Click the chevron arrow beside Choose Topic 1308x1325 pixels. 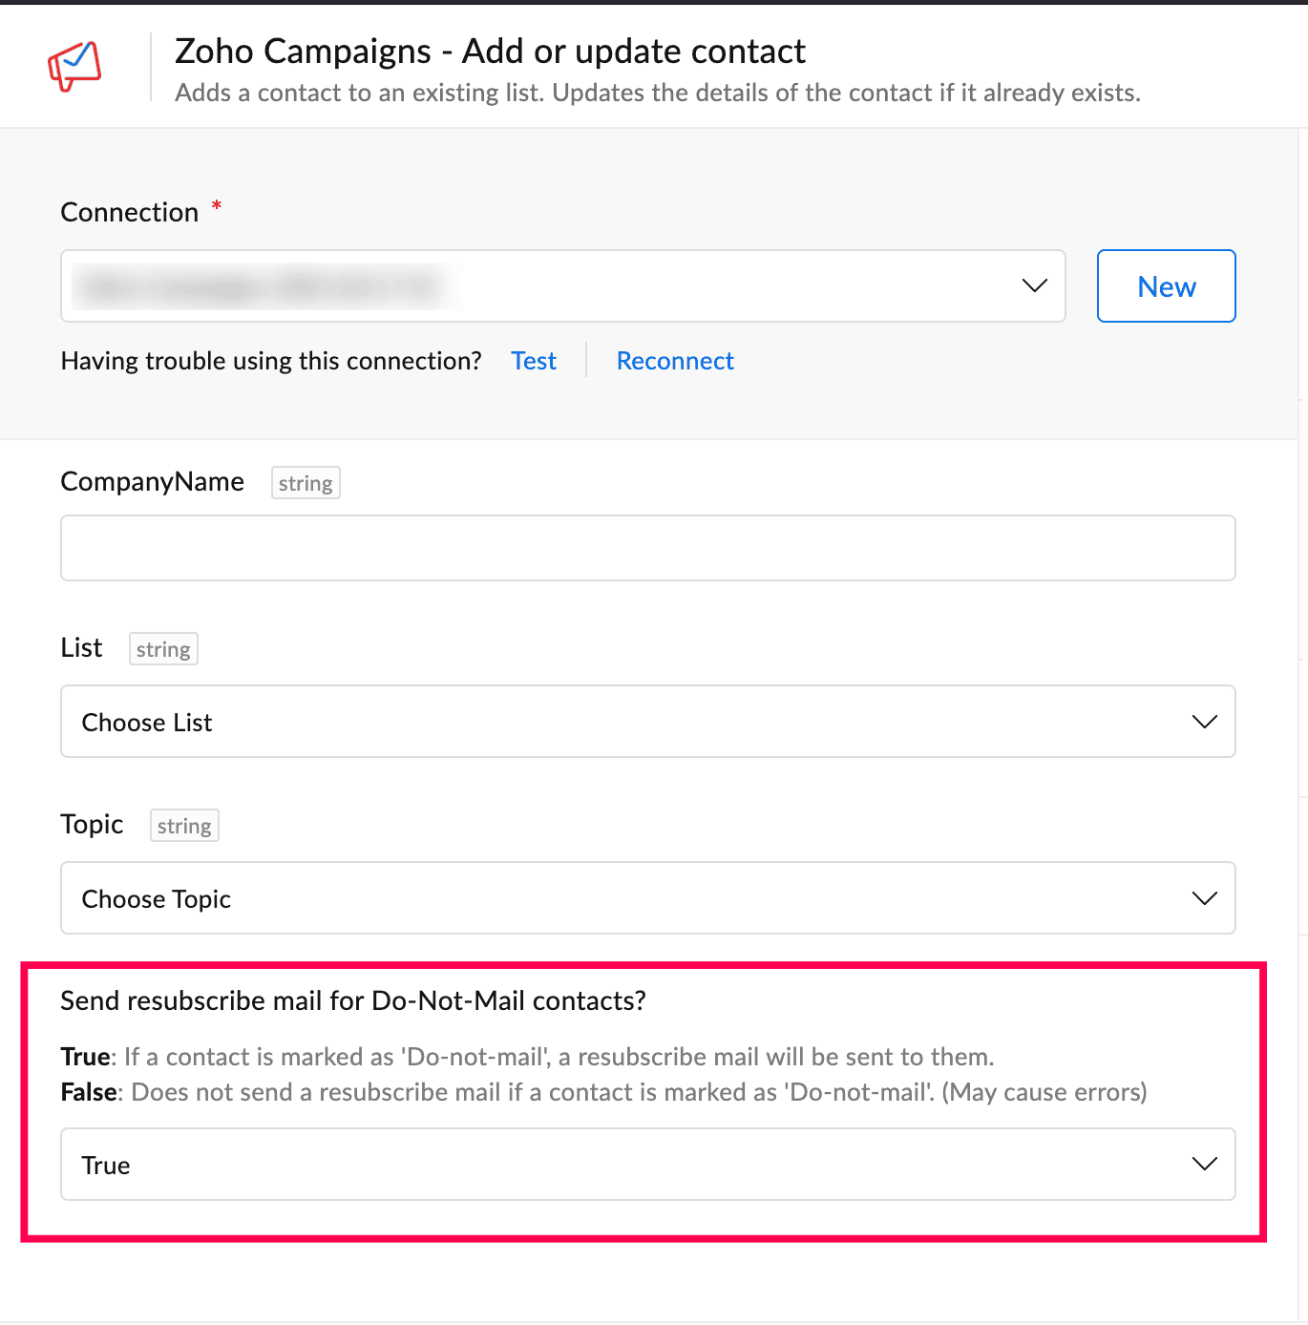(x=1205, y=898)
